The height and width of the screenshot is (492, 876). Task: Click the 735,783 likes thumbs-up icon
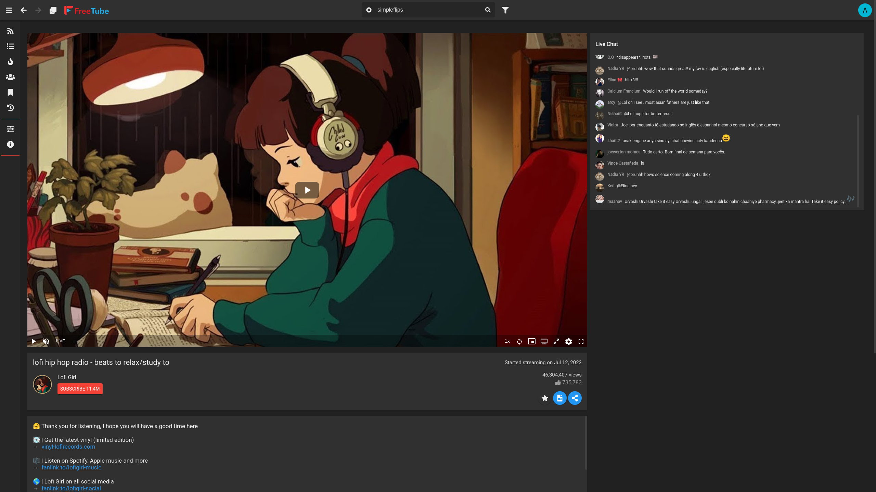(558, 382)
